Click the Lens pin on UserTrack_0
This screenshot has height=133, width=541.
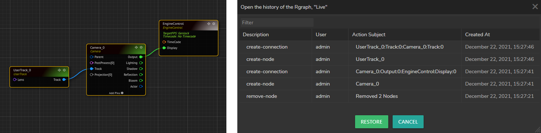tap(15, 80)
